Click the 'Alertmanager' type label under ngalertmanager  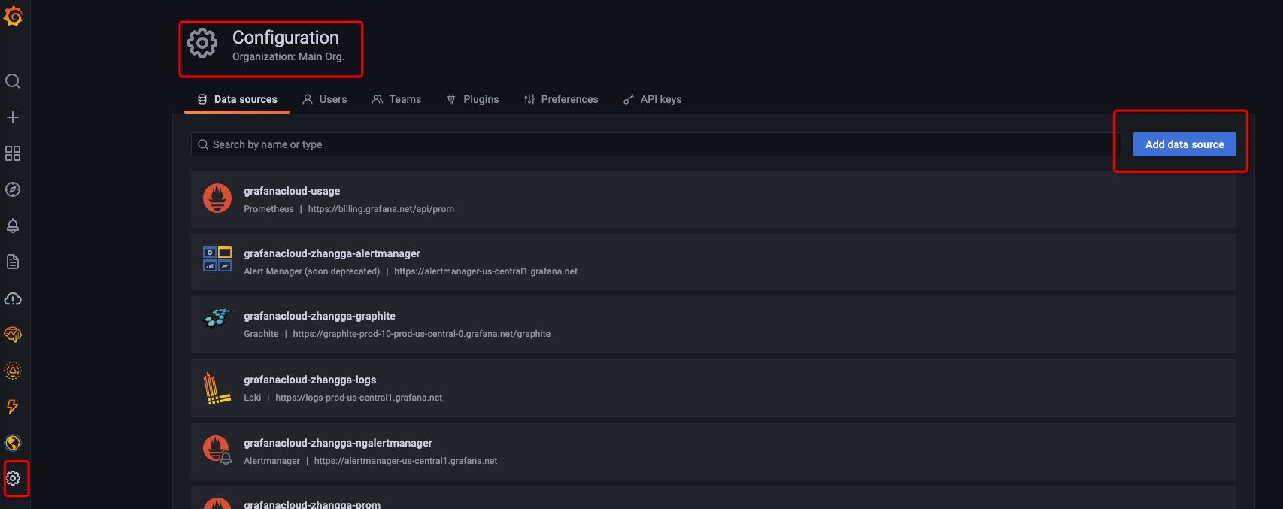(271, 461)
